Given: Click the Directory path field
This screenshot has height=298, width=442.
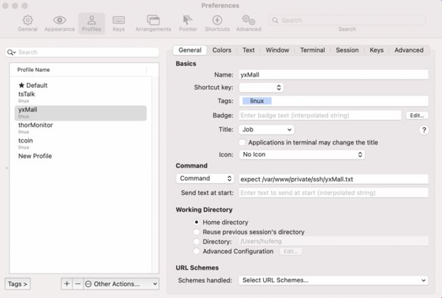Looking at the screenshot, I should (333, 241).
